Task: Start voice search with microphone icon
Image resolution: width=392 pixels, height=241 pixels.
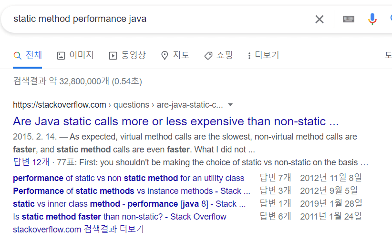Action: click(x=372, y=19)
